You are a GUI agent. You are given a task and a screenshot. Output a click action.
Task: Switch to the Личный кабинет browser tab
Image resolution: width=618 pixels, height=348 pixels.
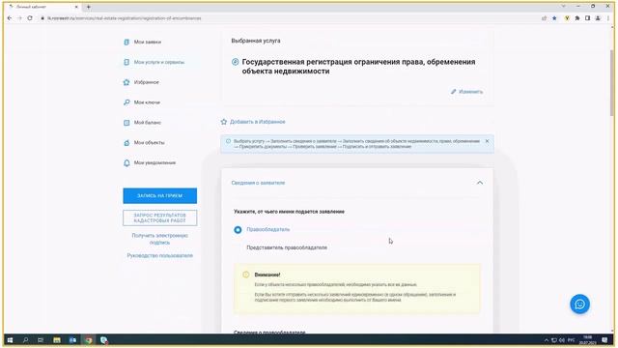43,7
